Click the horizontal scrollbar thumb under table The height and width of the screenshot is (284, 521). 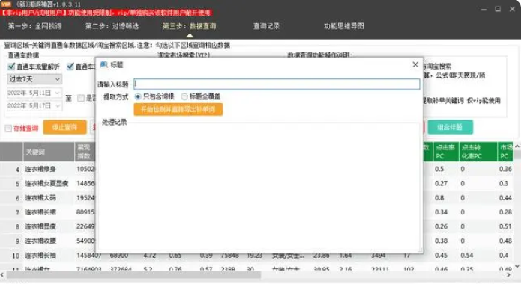click(133, 275)
